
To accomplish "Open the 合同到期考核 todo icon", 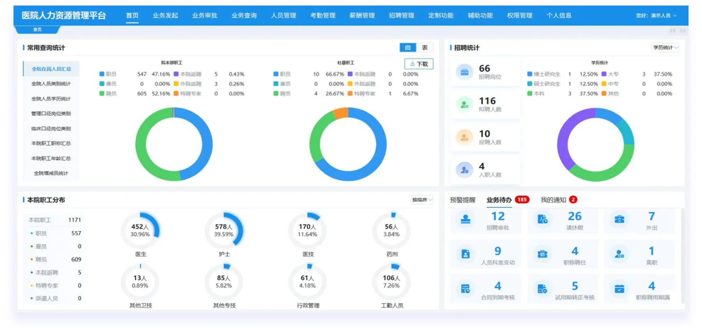I will pos(465,289).
